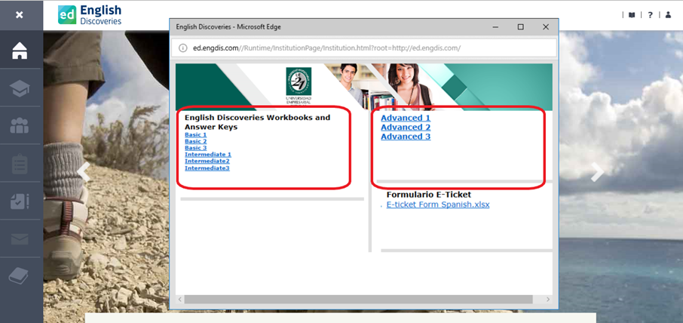The image size is (683, 323).
Task: Click the Formulario E-Ticket heading
Action: tap(429, 195)
